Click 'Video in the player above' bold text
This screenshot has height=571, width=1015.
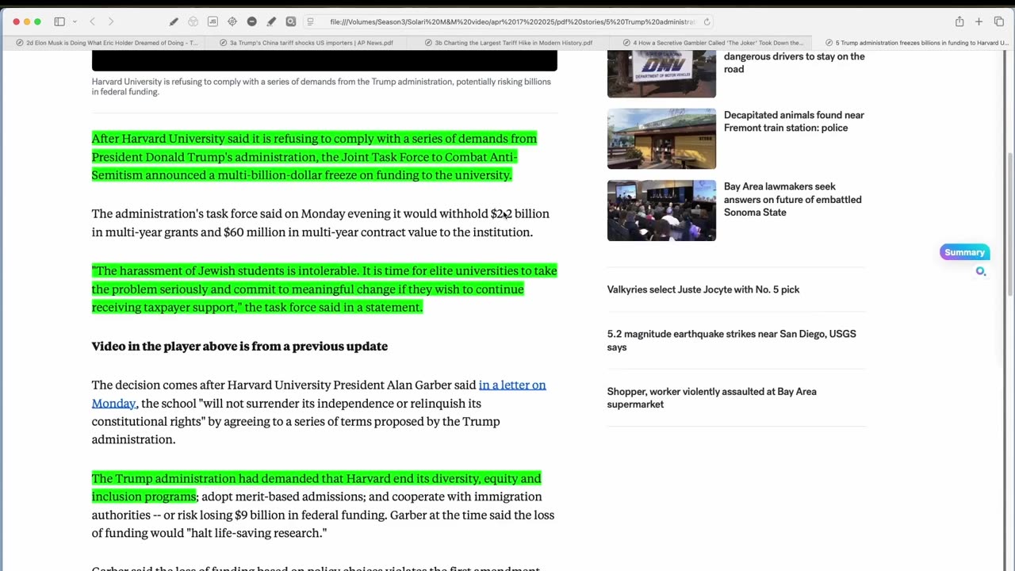click(x=239, y=347)
